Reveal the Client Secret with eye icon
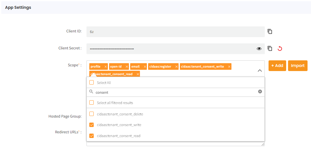This screenshot has width=311, height=149. point(259,48)
